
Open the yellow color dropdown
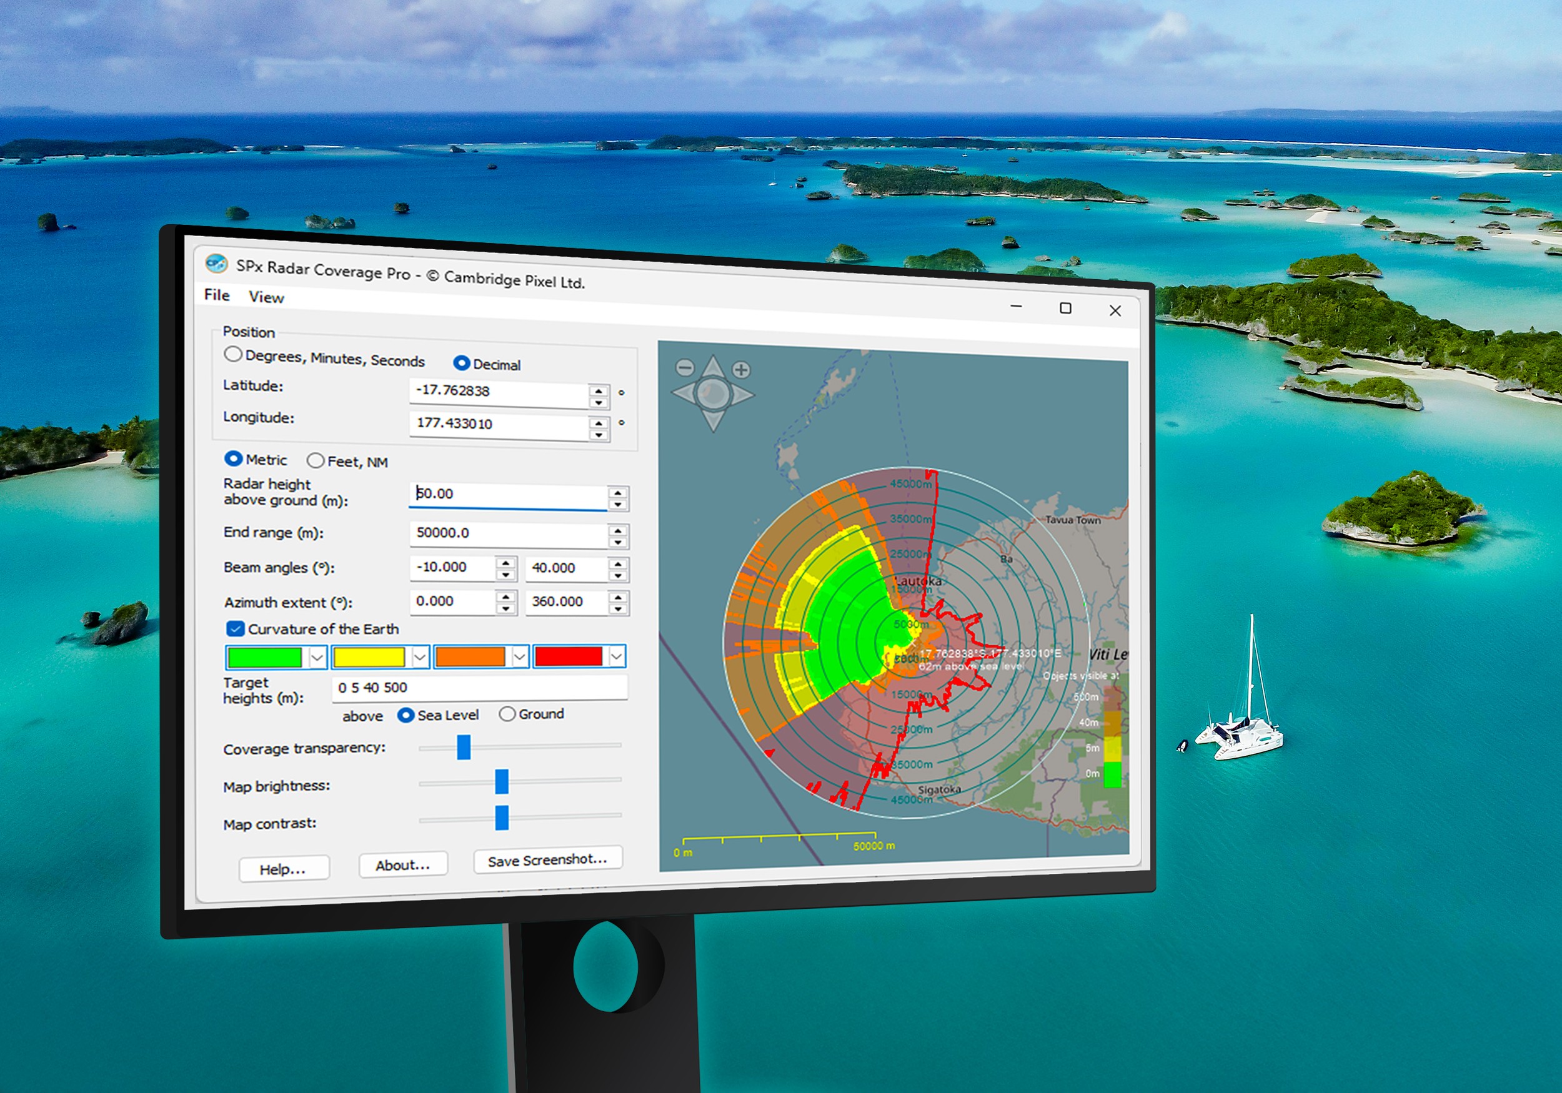(420, 657)
